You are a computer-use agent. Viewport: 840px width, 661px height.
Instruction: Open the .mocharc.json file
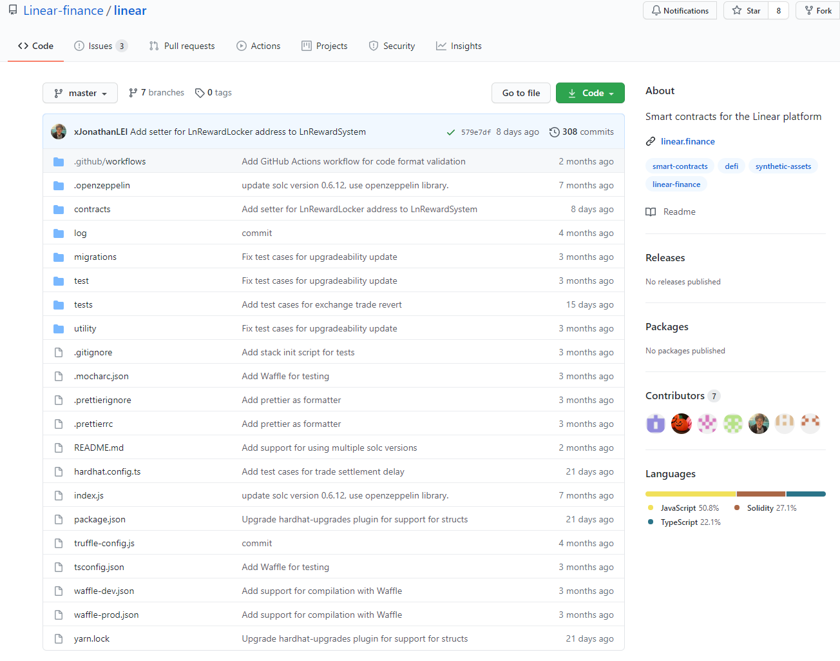point(101,376)
